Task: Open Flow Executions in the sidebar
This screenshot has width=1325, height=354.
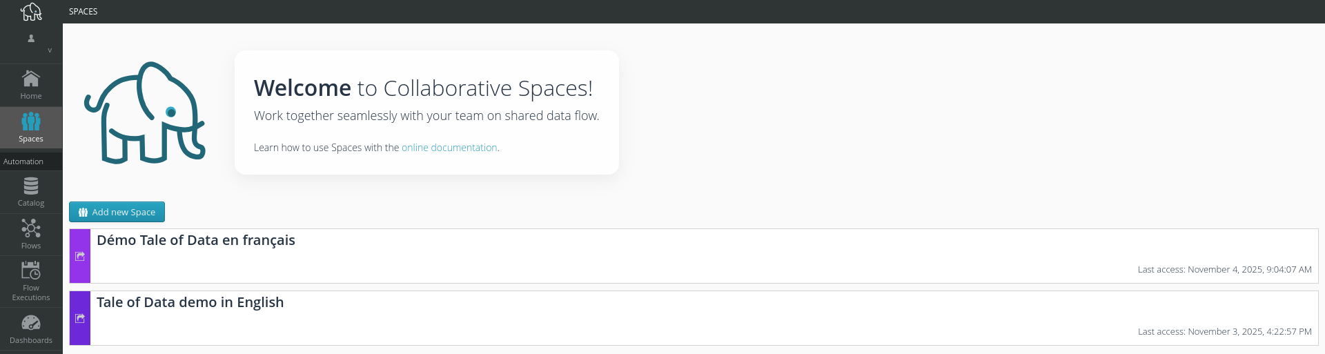Action: tap(31, 281)
